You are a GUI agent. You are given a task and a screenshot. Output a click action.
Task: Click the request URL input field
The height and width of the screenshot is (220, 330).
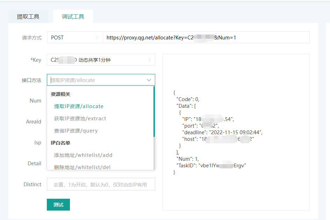206,37
